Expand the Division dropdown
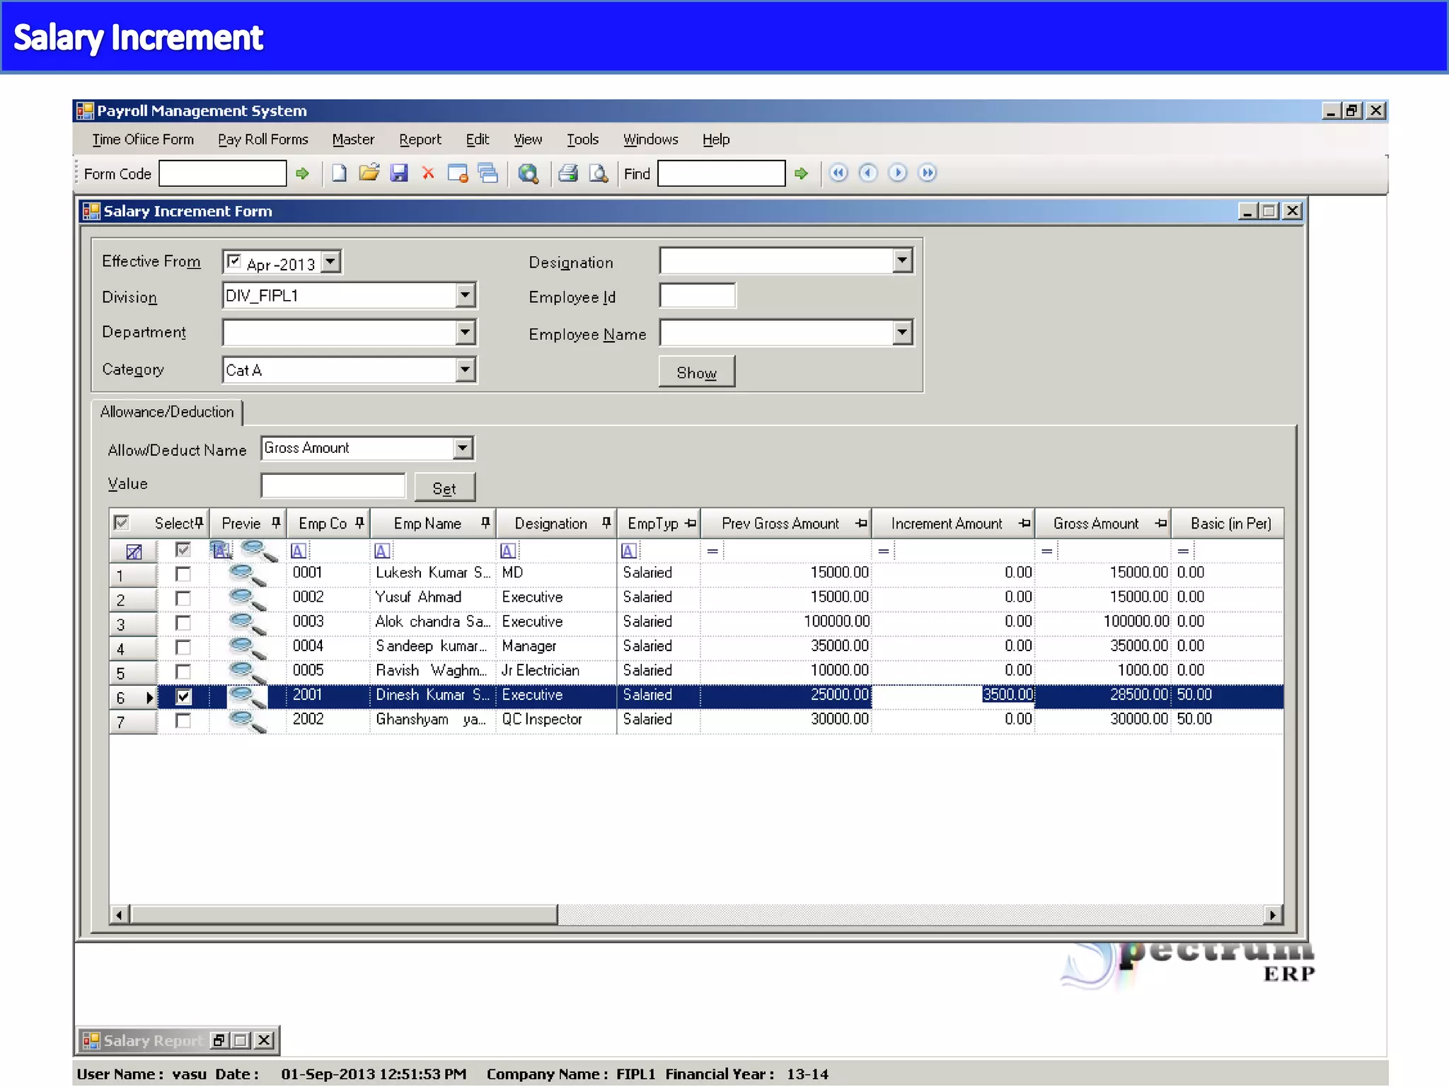 pos(465,295)
